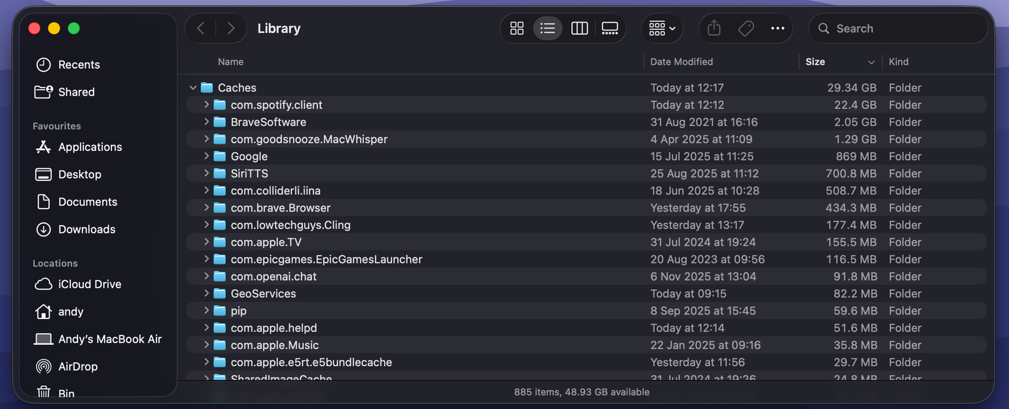Viewport: 1009px width, 409px height.
Task: Open the more actions ellipsis menu
Action: tap(777, 28)
